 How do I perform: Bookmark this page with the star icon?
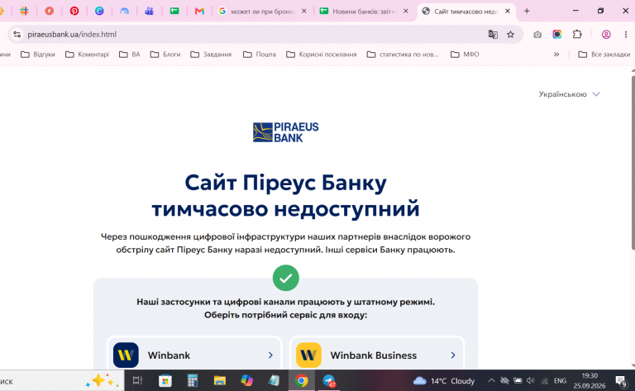pos(511,35)
